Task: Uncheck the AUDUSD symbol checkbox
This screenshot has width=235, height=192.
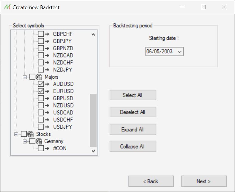Action: click(41, 84)
